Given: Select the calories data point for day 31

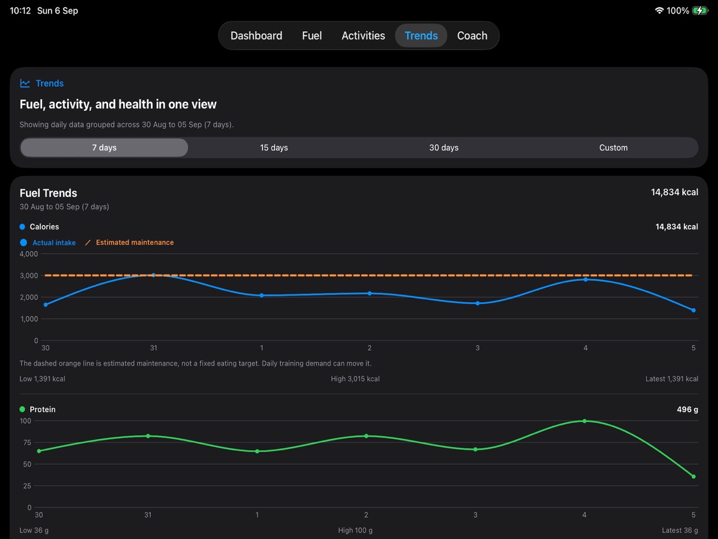Looking at the screenshot, I should (x=154, y=275).
